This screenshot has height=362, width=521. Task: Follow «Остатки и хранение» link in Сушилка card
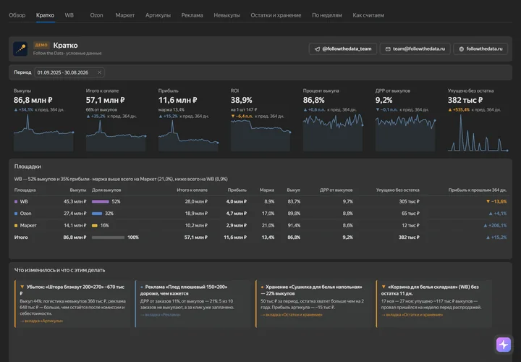point(292,314)
